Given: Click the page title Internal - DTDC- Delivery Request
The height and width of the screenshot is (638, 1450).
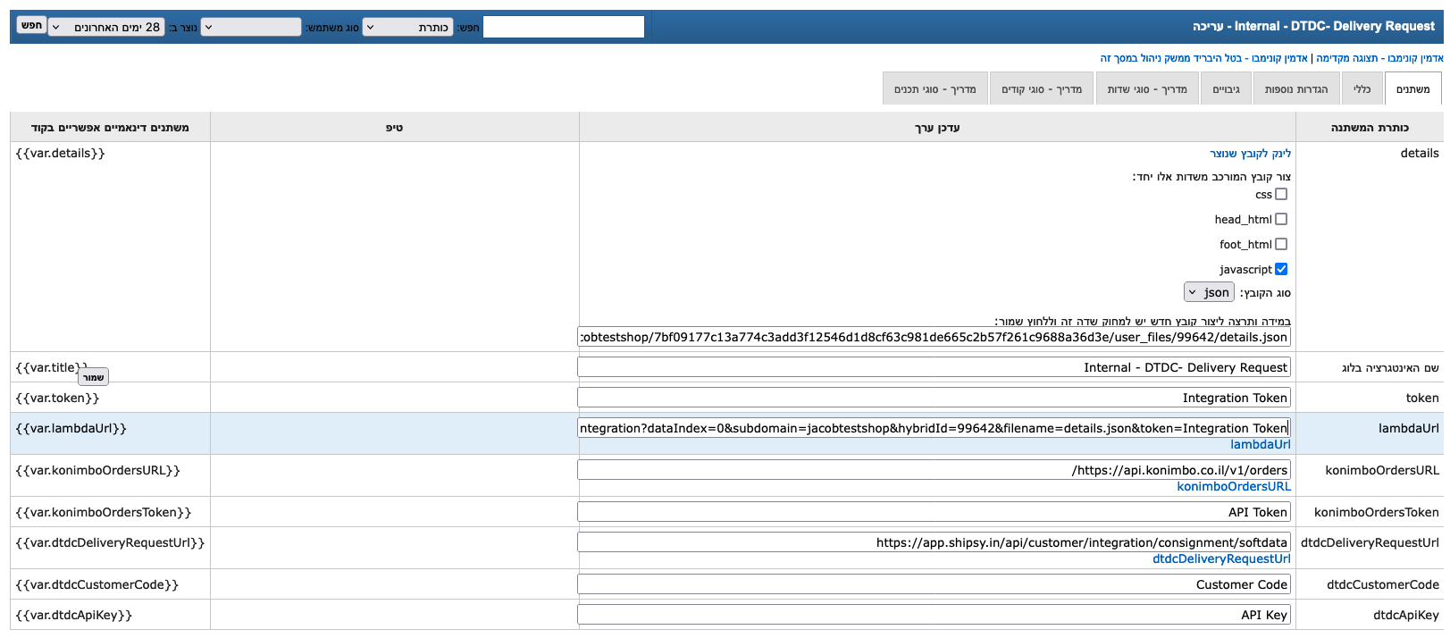Looking at the screenshot, I should (1335, 26).
